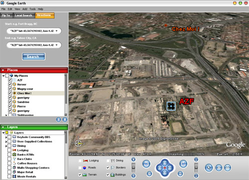Click the reset tilt button

[180, 174]
